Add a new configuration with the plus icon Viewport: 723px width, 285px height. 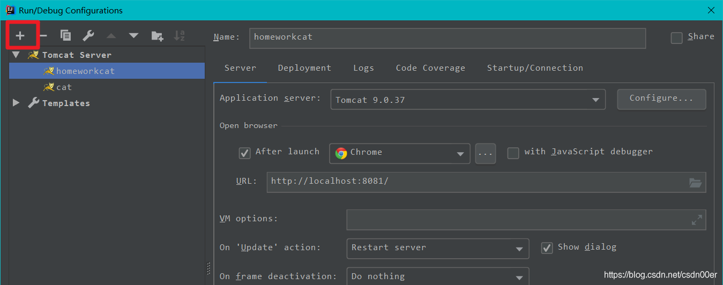click(20, 36)
